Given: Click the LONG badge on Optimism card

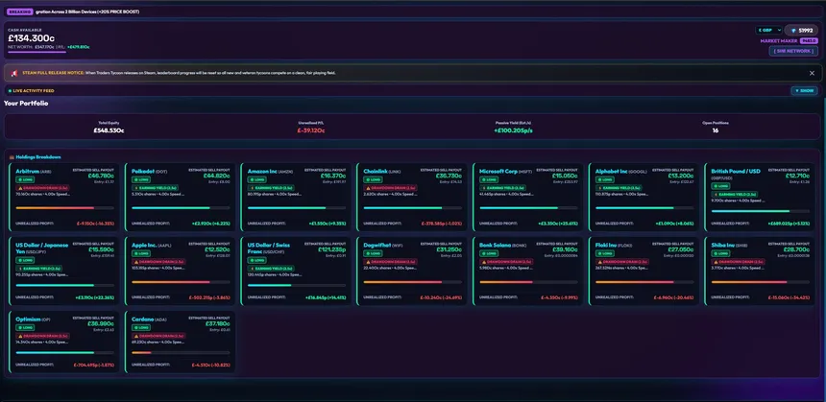Looking at the screenshot, I should (x=25, y=327).
